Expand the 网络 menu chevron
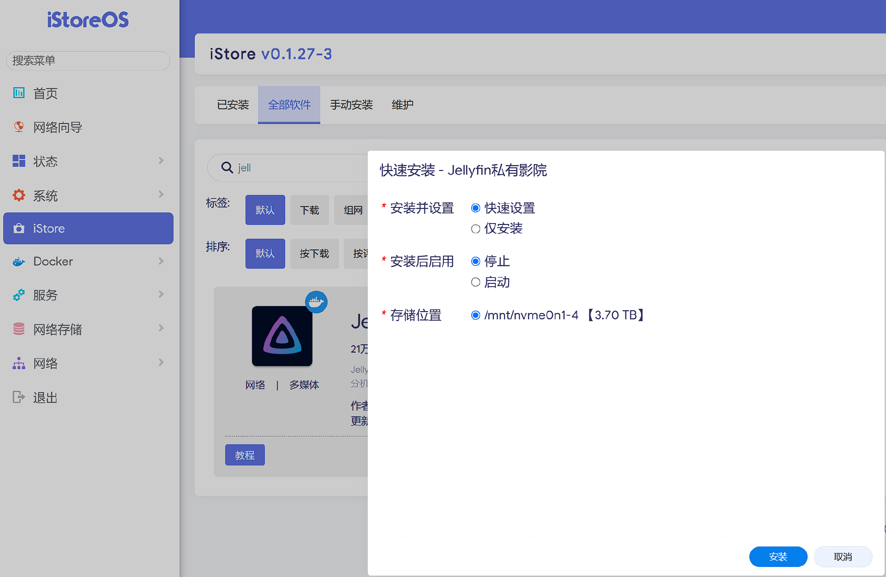886x577 pixels. click(x=161, y=362)
